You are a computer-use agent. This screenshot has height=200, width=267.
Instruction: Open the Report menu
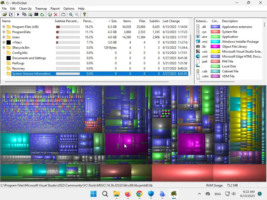coord(55,9)
